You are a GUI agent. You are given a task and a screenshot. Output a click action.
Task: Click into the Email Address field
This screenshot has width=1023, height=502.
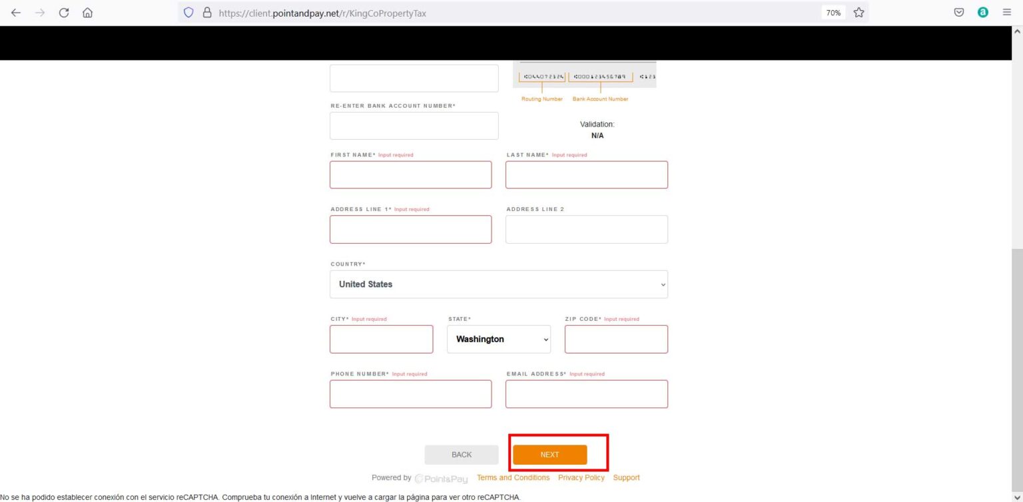[x=586, y=394]
